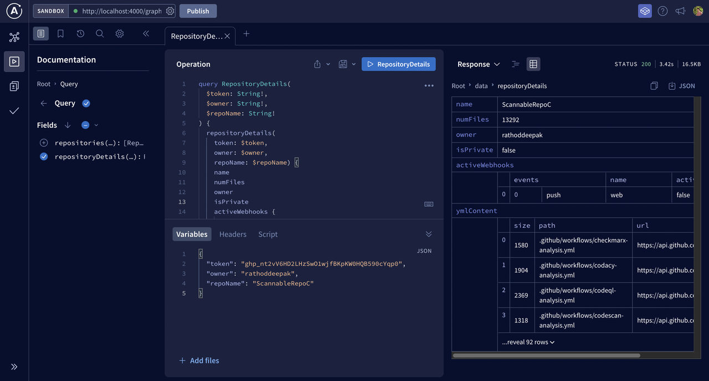Click the share operation icon
Image resolution: width=709 pixels, height=381 pixels.
click(x=317, y=64)
